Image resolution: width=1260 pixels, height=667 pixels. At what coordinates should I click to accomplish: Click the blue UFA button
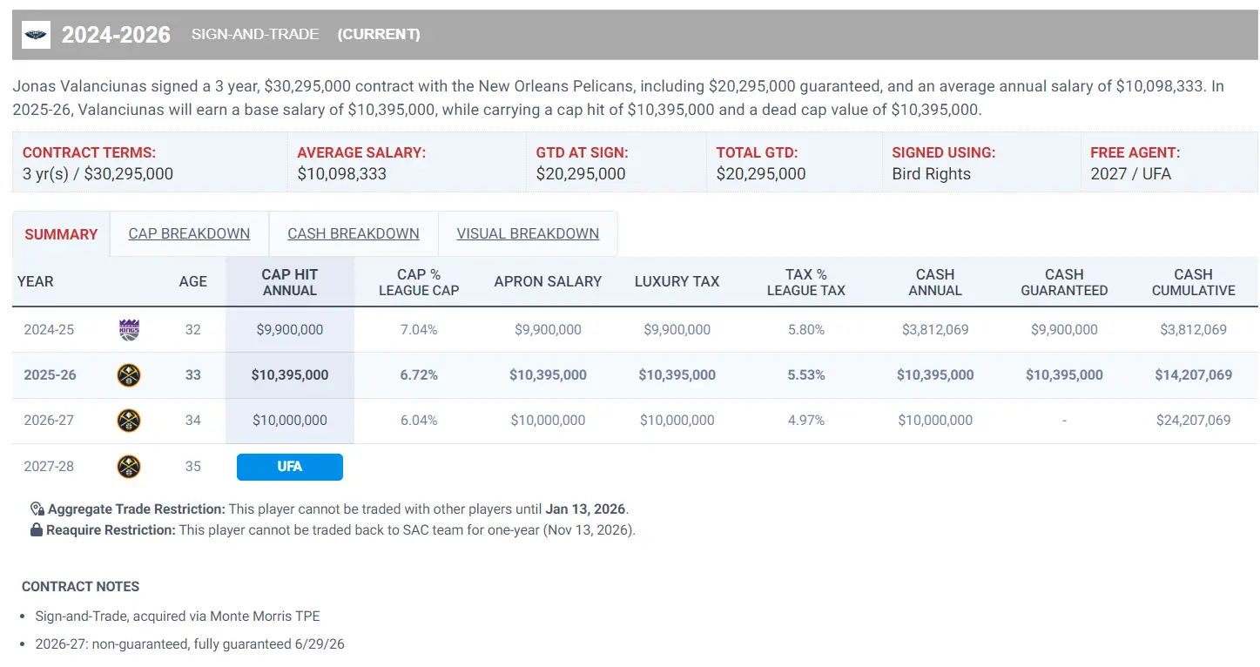point(290,467)
